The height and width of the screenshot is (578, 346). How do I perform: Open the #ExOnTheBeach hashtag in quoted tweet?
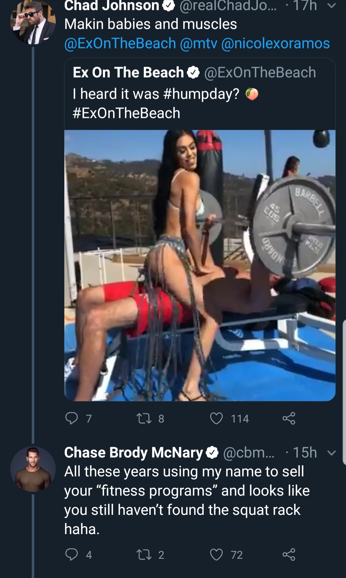pos(127,113)
